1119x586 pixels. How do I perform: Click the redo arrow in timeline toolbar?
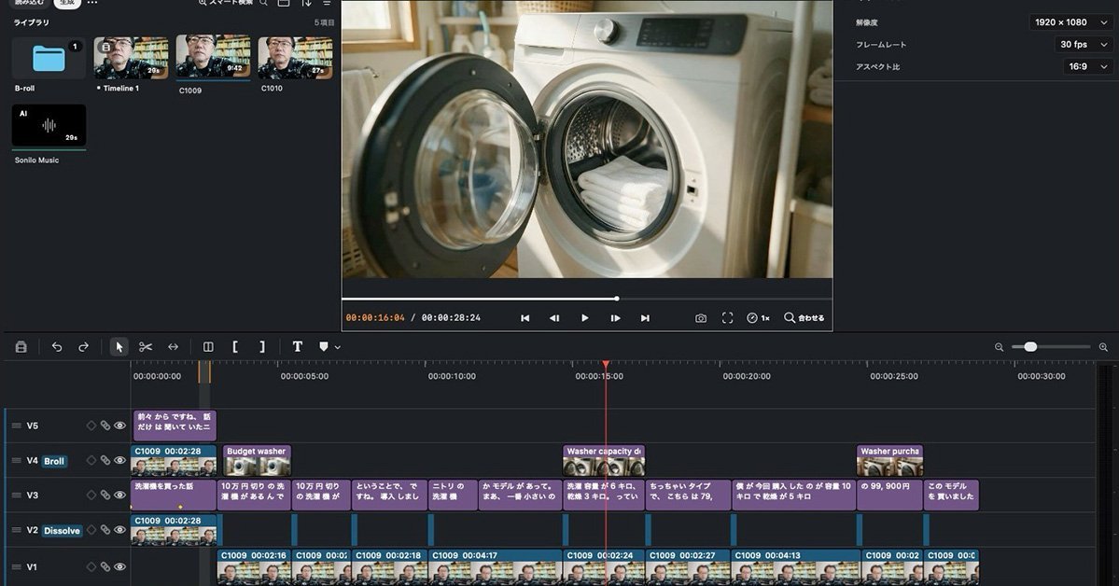click(x=83, y=347)
